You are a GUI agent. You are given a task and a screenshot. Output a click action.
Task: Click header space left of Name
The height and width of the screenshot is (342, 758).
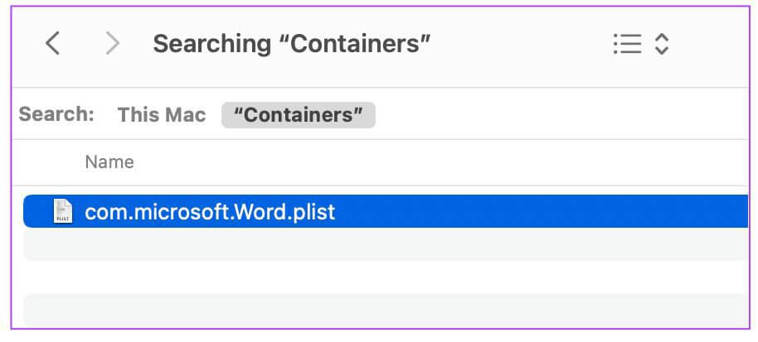point(48,162)
